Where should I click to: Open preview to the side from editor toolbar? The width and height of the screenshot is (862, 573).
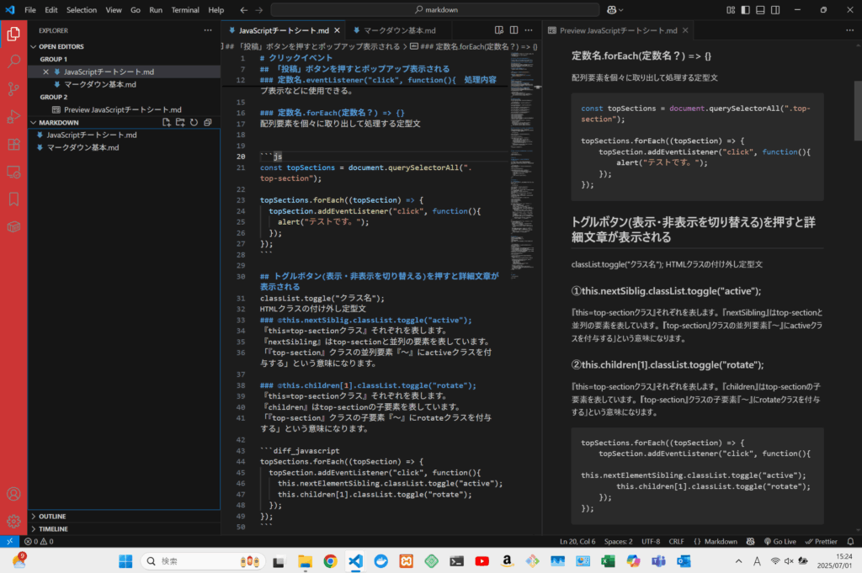point(499,30)
